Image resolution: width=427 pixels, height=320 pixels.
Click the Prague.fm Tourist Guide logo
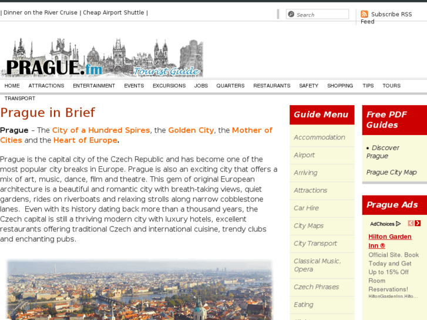tap(102, 58)
